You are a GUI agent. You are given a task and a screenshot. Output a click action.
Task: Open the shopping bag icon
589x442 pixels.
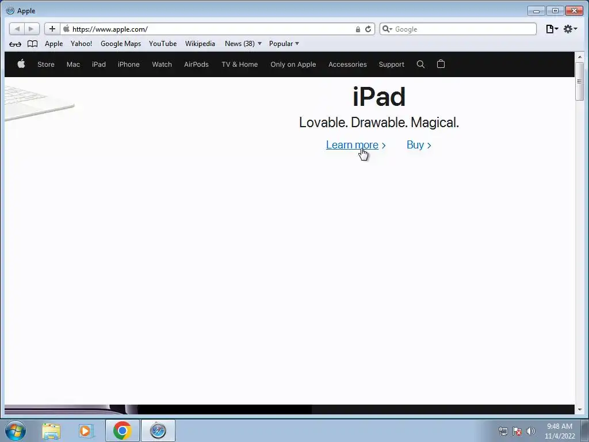pos(441,64)
